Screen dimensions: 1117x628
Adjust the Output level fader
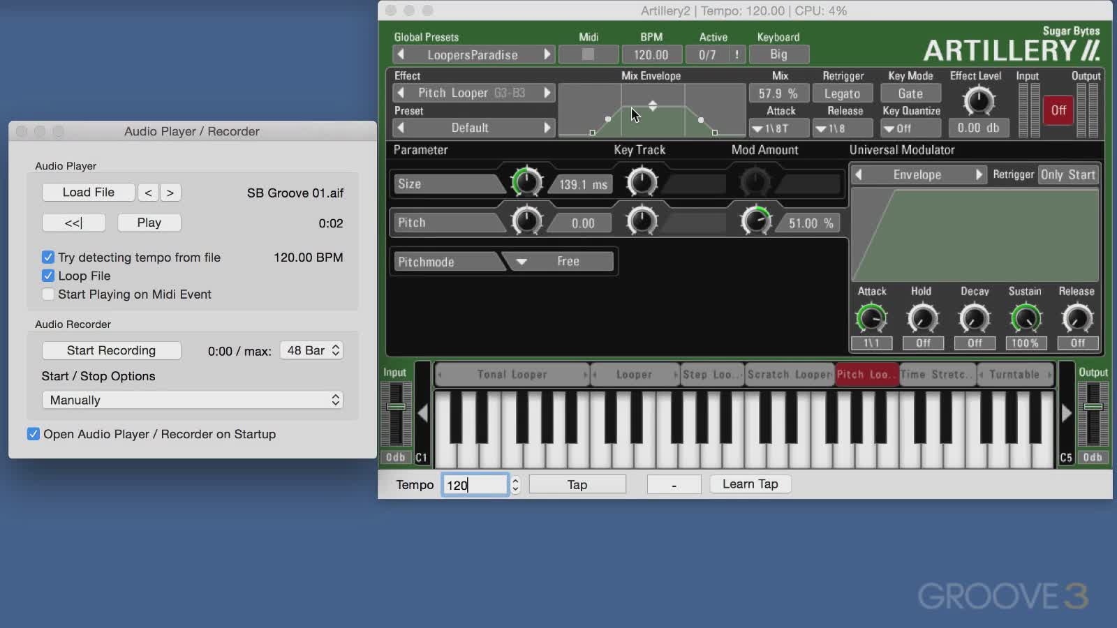pos(1093,406)
